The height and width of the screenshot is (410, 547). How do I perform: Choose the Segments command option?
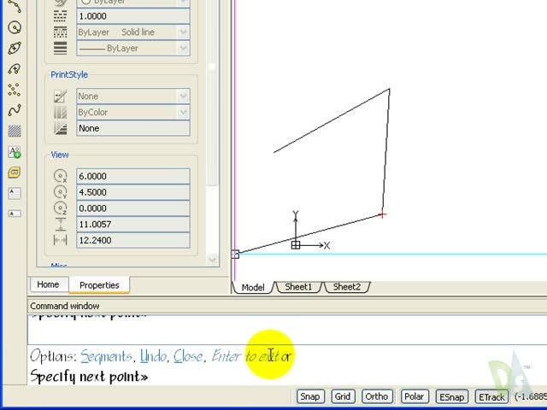click(x=106, y=356)
